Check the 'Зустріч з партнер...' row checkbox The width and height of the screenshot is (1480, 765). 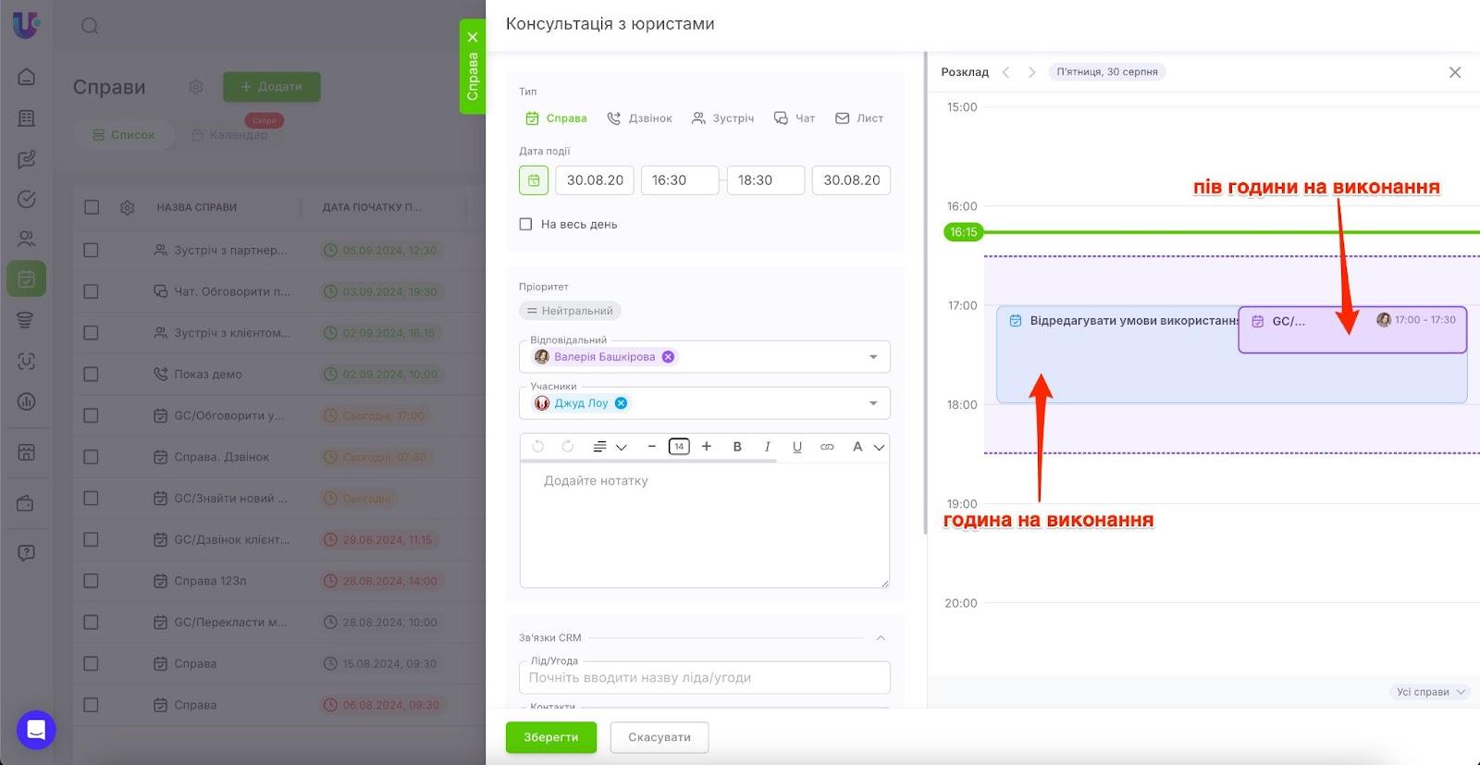coord(91,250)
